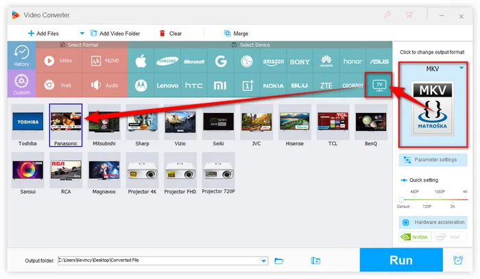
Task: Open the output folder browse icon
Action: [279, 260]
